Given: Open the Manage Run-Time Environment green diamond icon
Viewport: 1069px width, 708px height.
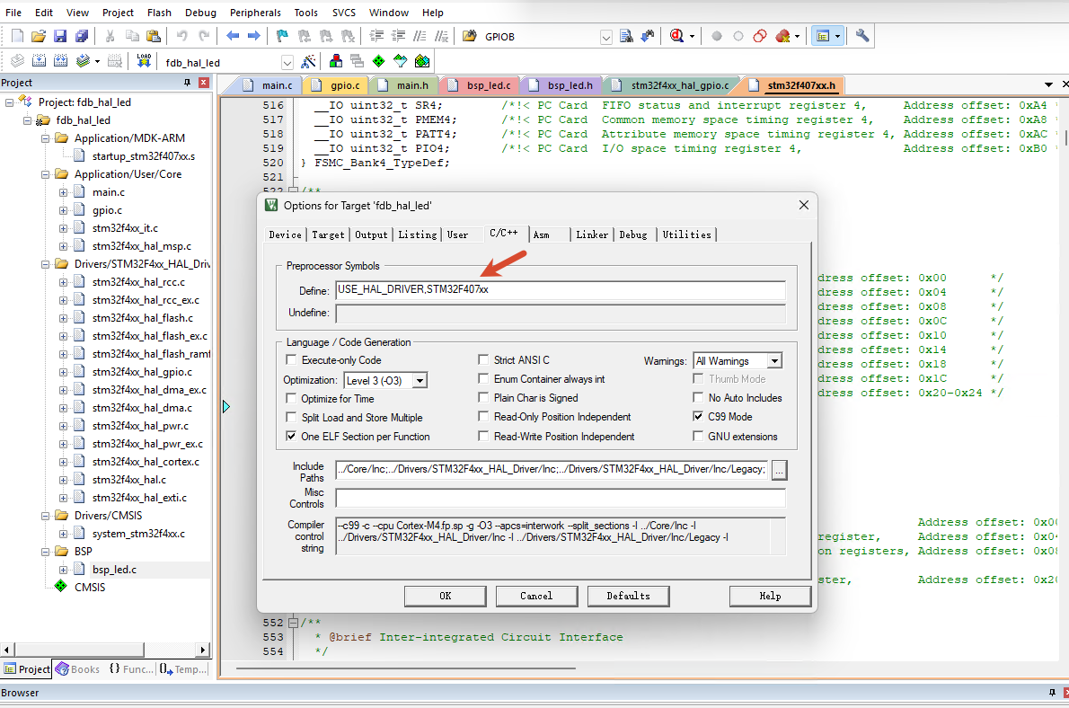Looking at the screenshot, I should [x=378, y=61].
